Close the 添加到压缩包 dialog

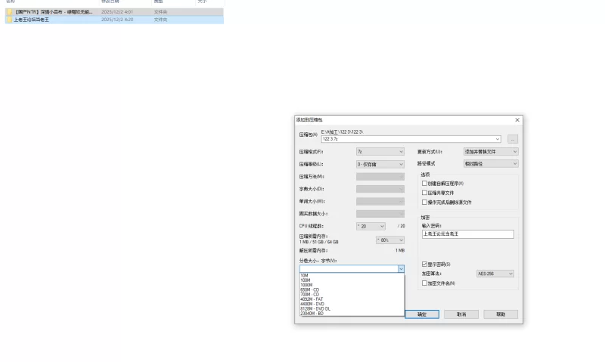click(517, 120)
